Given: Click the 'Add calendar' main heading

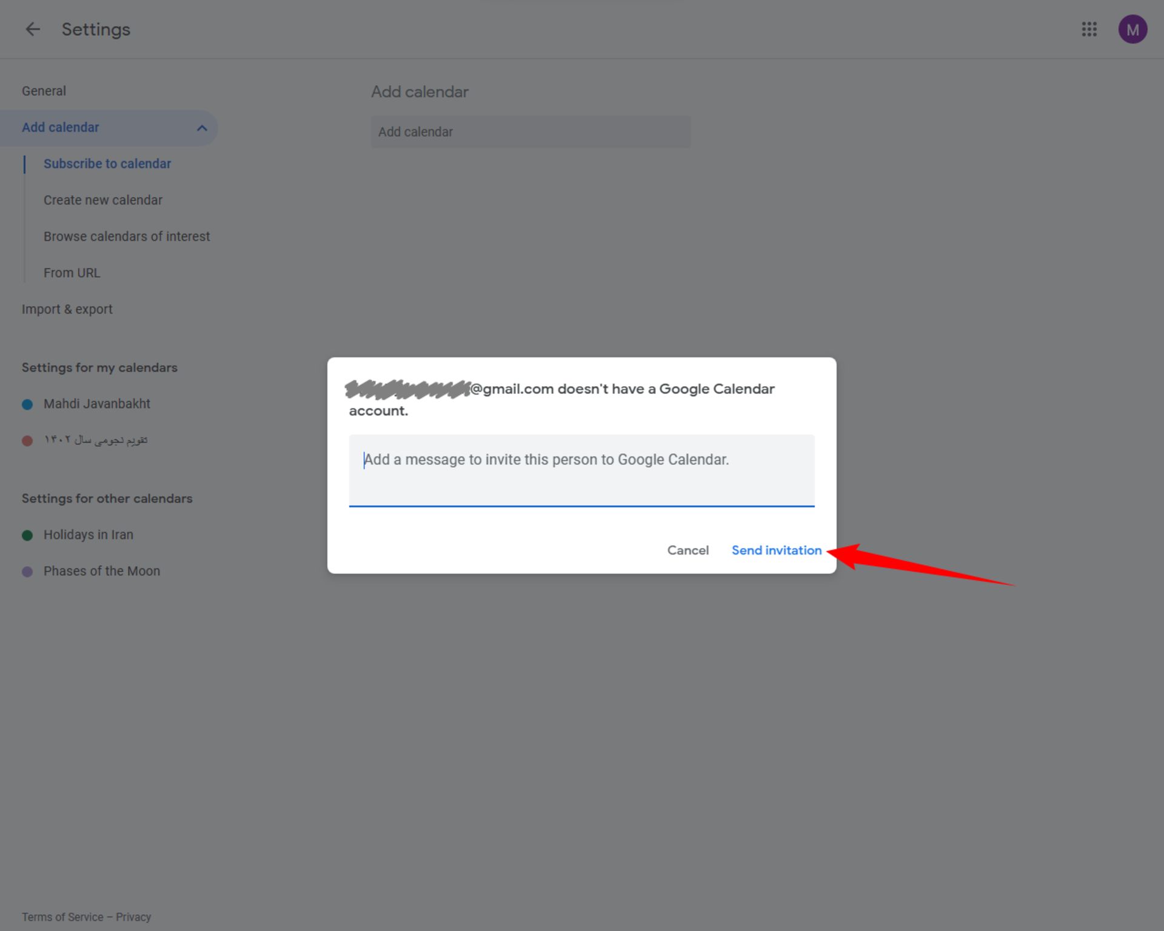Looking at the screenshot, I should coord(420,92).
